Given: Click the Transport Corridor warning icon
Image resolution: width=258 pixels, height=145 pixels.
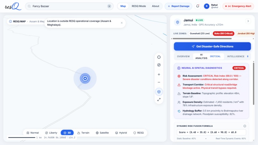Looking at the screenshot, I should pos(179,85).
